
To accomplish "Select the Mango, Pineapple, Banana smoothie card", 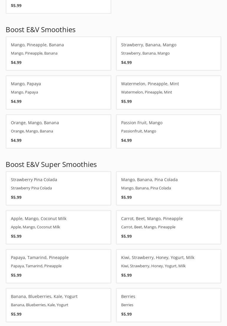I will 58,53.
